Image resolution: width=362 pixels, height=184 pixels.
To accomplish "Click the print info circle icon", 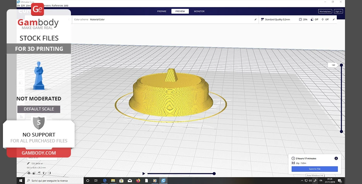I will (336, 158).
